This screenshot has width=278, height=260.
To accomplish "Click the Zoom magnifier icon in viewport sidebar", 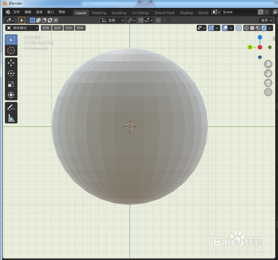I will coord(268,64).
